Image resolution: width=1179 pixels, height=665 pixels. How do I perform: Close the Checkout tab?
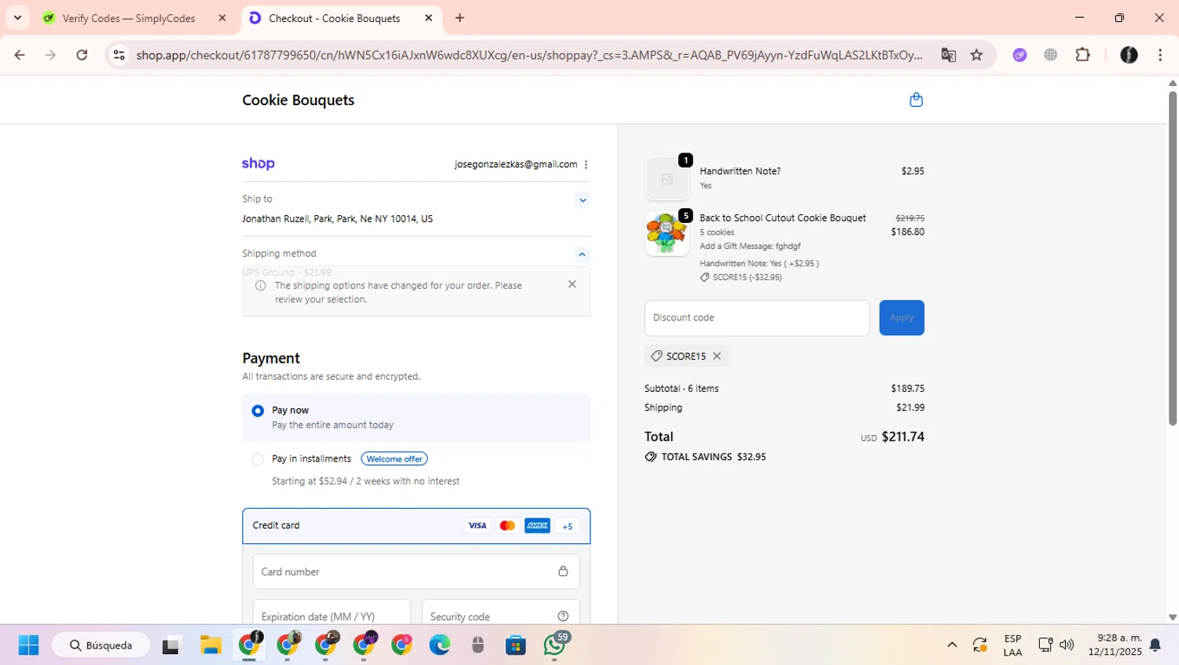tap(428, 18)
